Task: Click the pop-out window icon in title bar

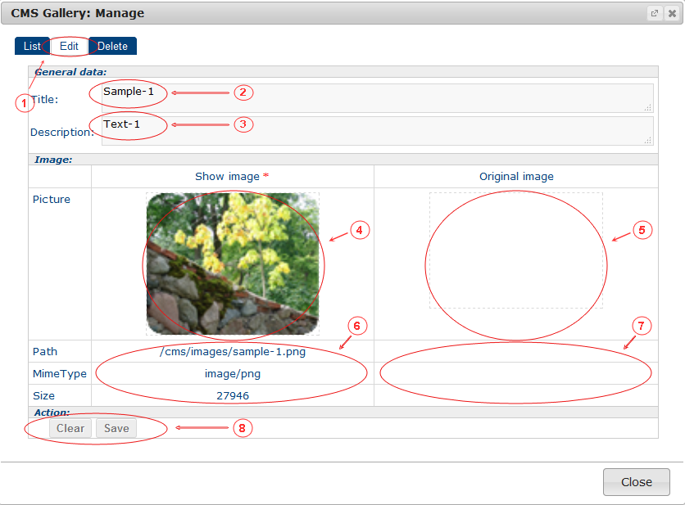Action: pyautogui.click(x=654, y=13)
